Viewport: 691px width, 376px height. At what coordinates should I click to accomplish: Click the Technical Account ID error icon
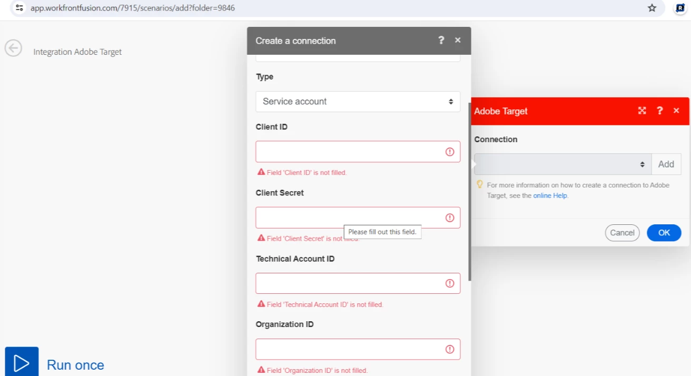pos(450,283)
